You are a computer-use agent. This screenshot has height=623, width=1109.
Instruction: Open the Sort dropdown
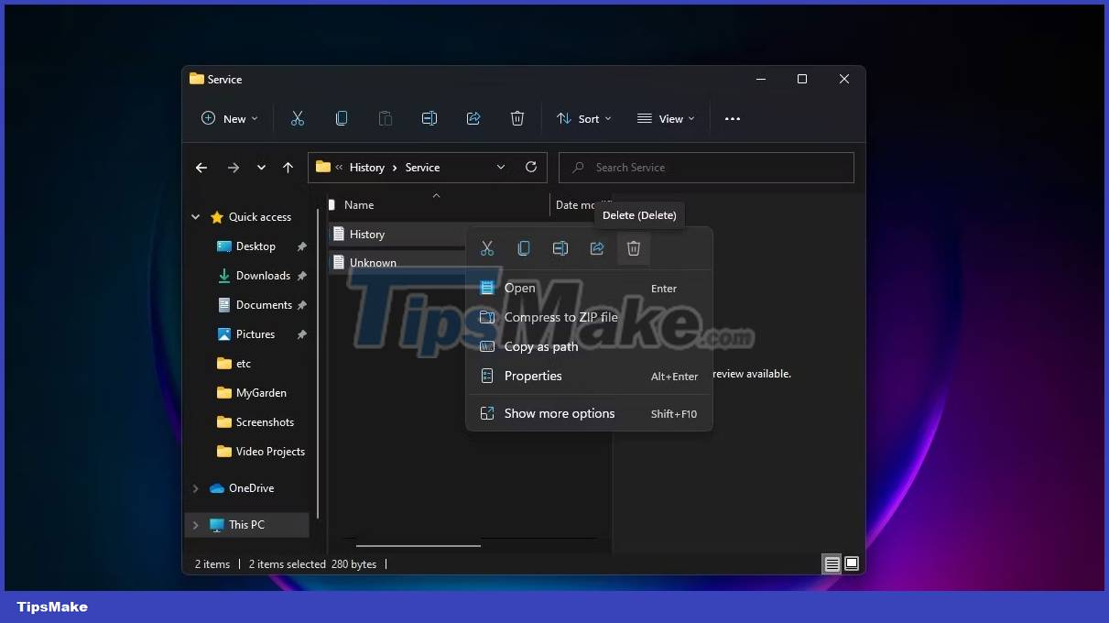pyautogui.click(x=584, y=118)
